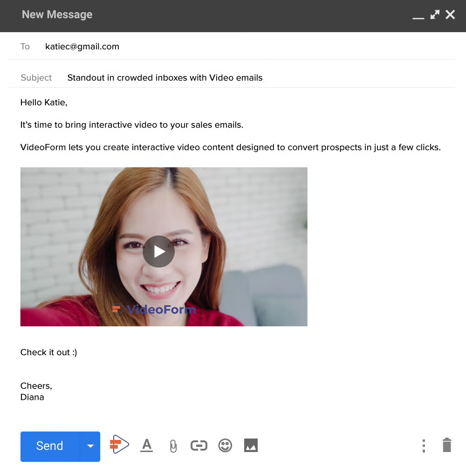Open the send options dropdown arrow
The height and width of the screenshot is (466, 466).
(90, 446)
